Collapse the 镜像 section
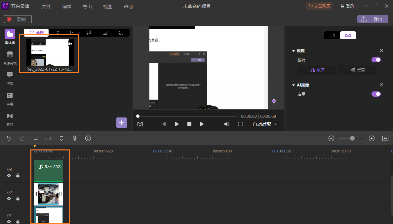The image size is (393, 224). coord(294,50)
